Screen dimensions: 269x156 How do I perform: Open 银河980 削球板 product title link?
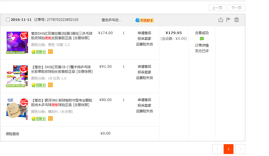pos(62,102)
